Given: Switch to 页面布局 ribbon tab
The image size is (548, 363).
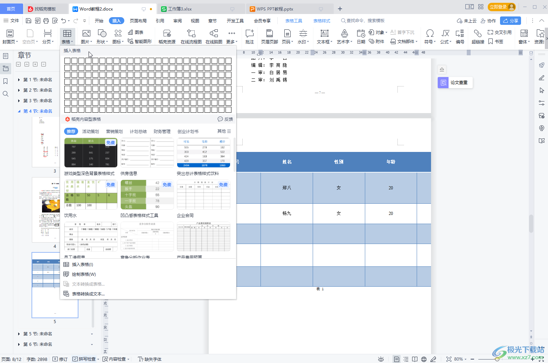Looking at the screenshot, I should click(x=138, y=21).
